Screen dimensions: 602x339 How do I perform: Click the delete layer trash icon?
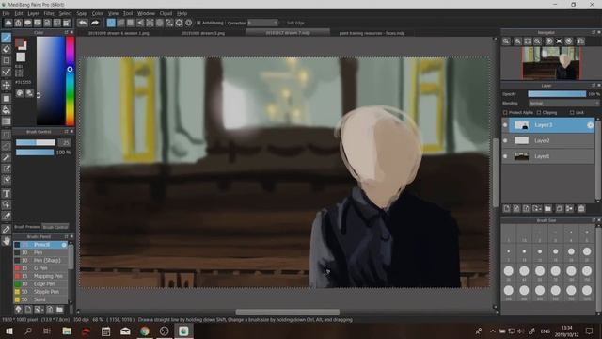click(x=581, y=208)
